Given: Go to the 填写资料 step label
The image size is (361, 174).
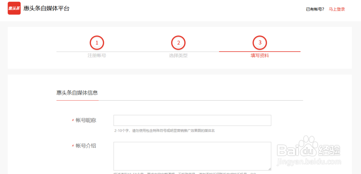Looking at the screenshot, I should (x=260, y=56).
